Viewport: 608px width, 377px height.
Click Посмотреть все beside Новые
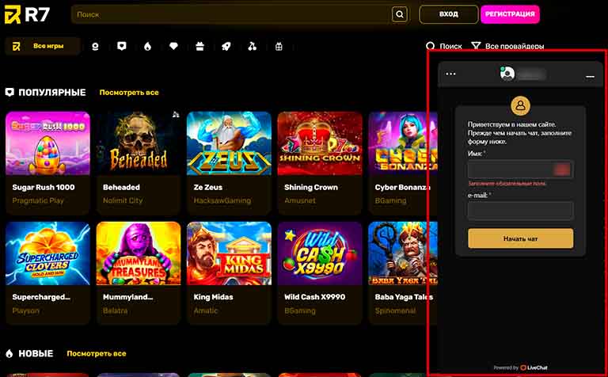click(97, 353)
